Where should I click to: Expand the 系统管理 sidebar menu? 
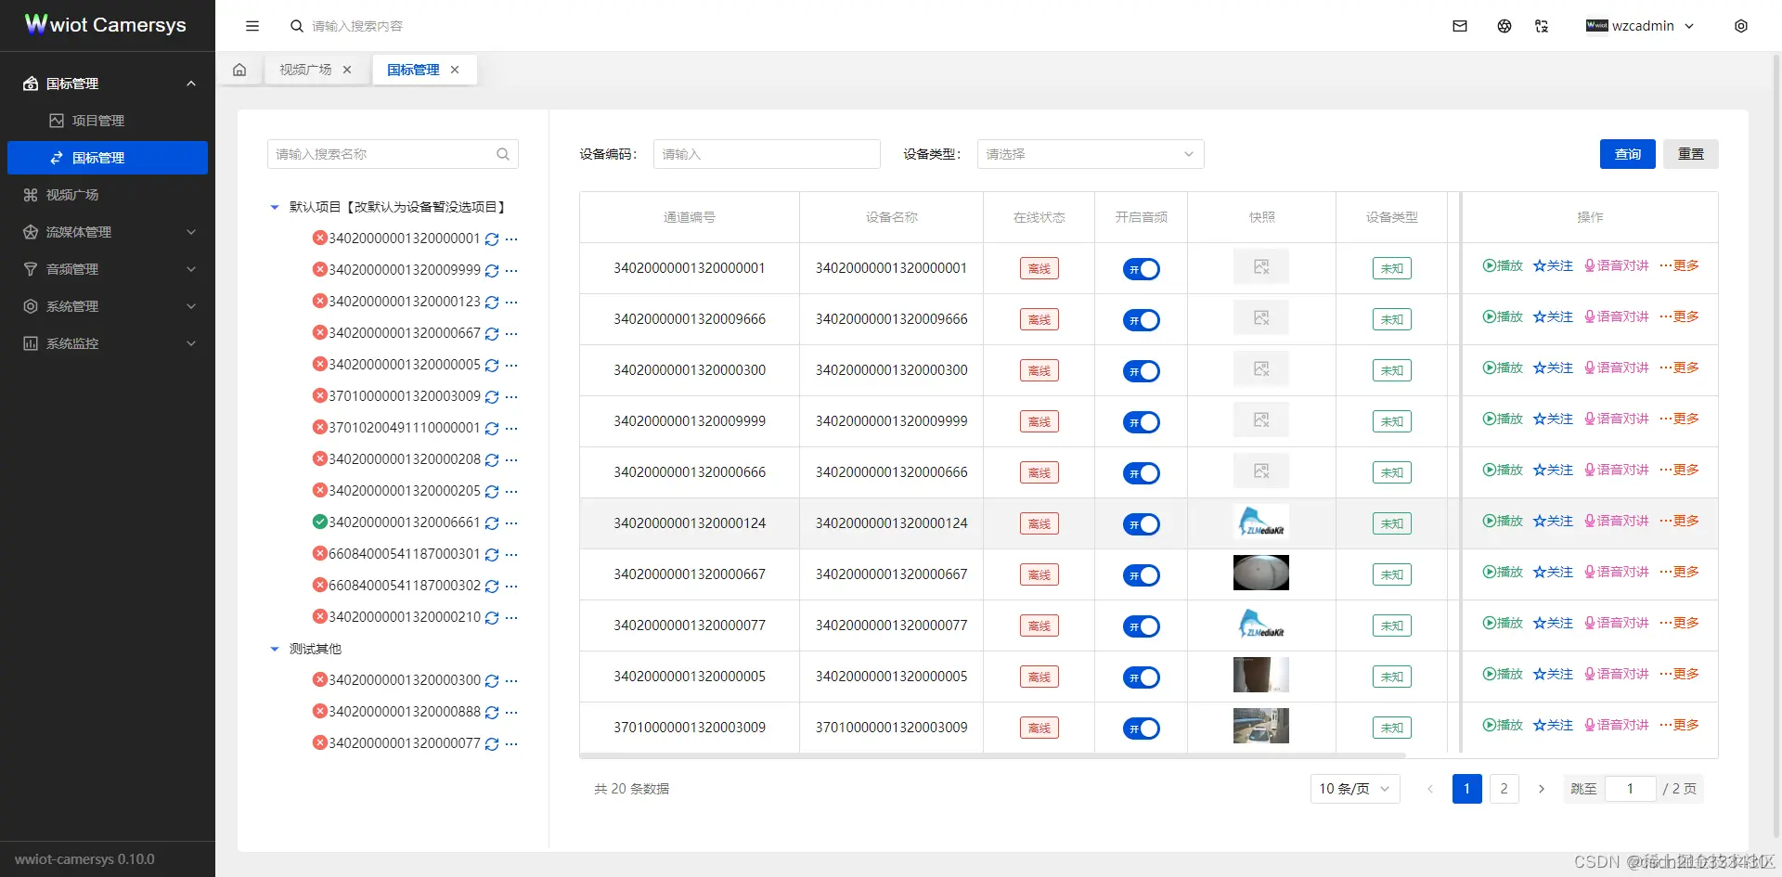point(108,306)
